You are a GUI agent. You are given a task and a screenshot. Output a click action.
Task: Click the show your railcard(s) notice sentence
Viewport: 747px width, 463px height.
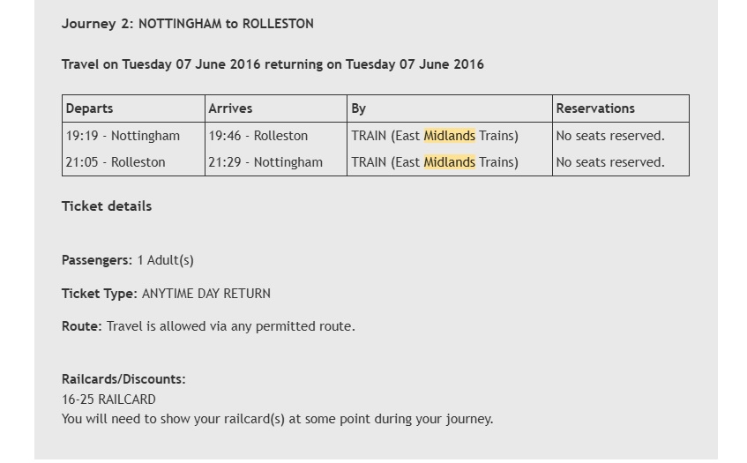277,419
